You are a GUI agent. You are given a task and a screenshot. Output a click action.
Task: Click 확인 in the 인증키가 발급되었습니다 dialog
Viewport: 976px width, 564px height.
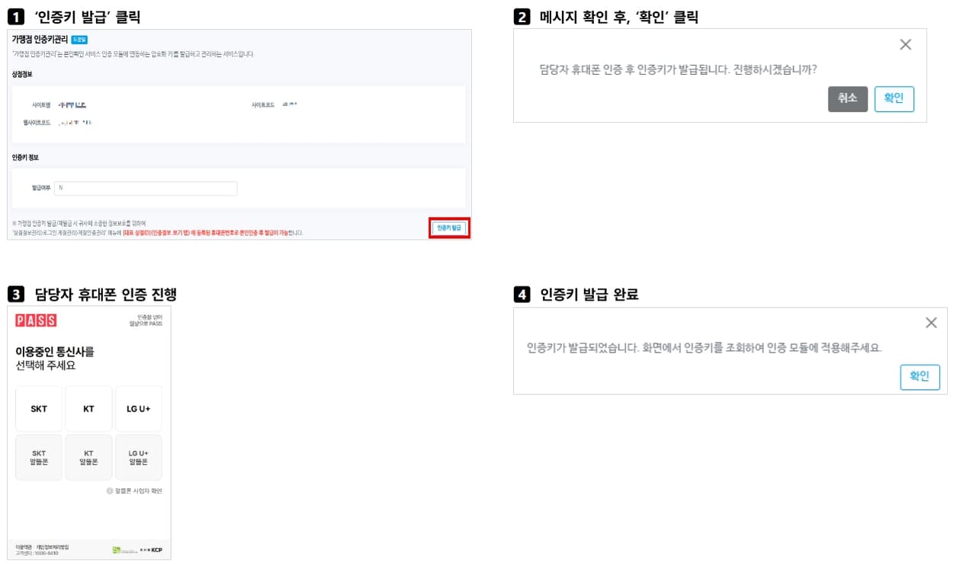coord(920,377)
